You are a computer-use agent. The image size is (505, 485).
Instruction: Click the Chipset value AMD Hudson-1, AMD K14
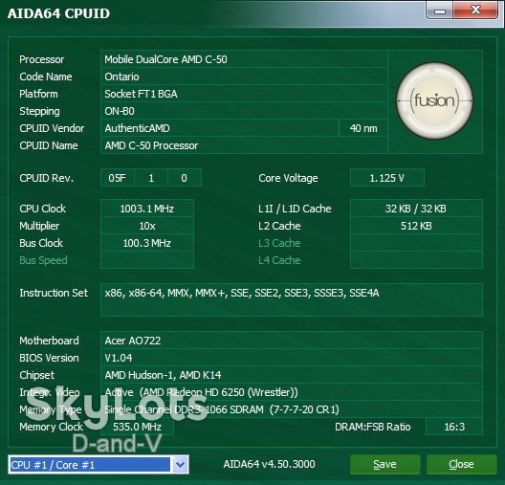coord(292,375)
